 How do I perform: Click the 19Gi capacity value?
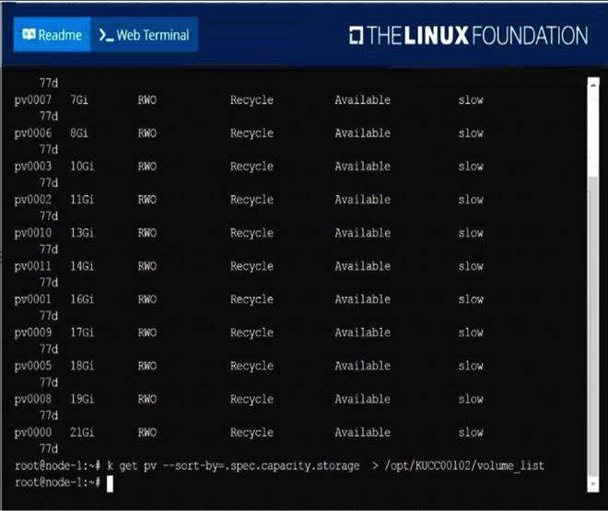[82, 400]
